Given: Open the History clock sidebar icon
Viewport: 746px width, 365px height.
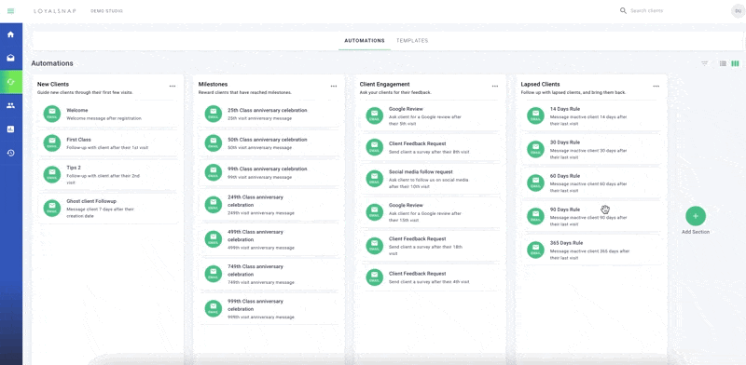Looking at the screenshot, I should click(11, 153).
